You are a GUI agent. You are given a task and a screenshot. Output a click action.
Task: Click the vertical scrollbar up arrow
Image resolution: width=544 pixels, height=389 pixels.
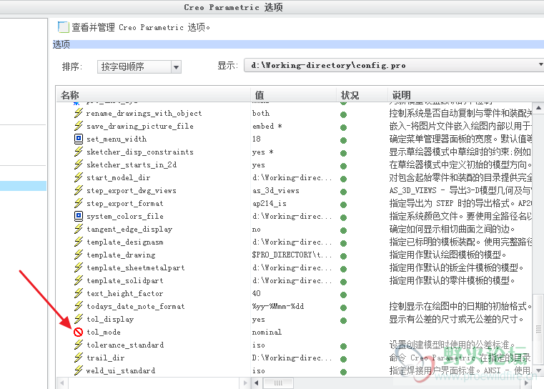(x=538, y=107)
